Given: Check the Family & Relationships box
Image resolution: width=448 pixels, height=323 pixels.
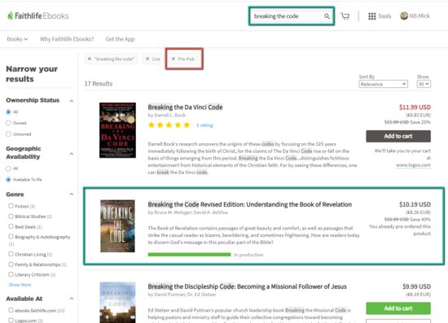Looking at the screenshot, I should point(11,264).
